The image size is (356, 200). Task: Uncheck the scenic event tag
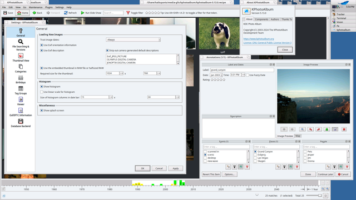(x=205, y=154)
